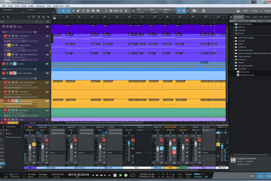Switch to the Effects tab in browser
Image resolution: width=271 pixels, height=181 pixels.
tap(247, 17)
